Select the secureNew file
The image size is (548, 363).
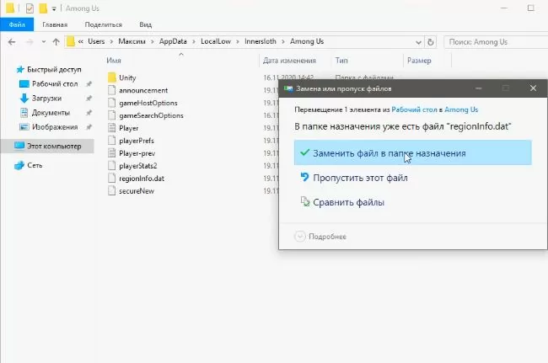pos(135,191)
